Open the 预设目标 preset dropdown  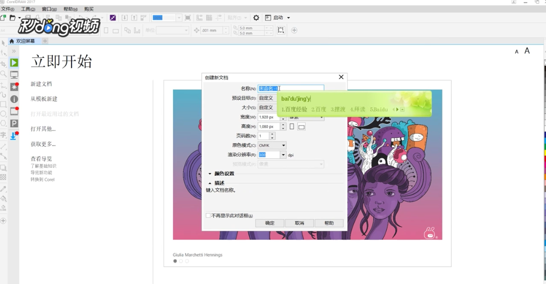pos(268,98)
